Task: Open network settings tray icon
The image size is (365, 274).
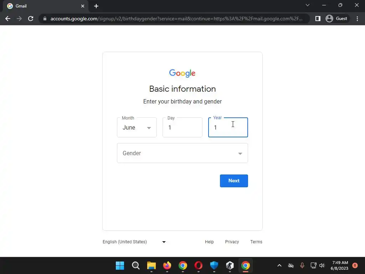Action: 313,265
